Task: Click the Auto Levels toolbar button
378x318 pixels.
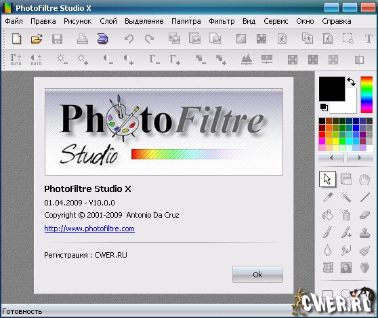Action: [16, 60]
